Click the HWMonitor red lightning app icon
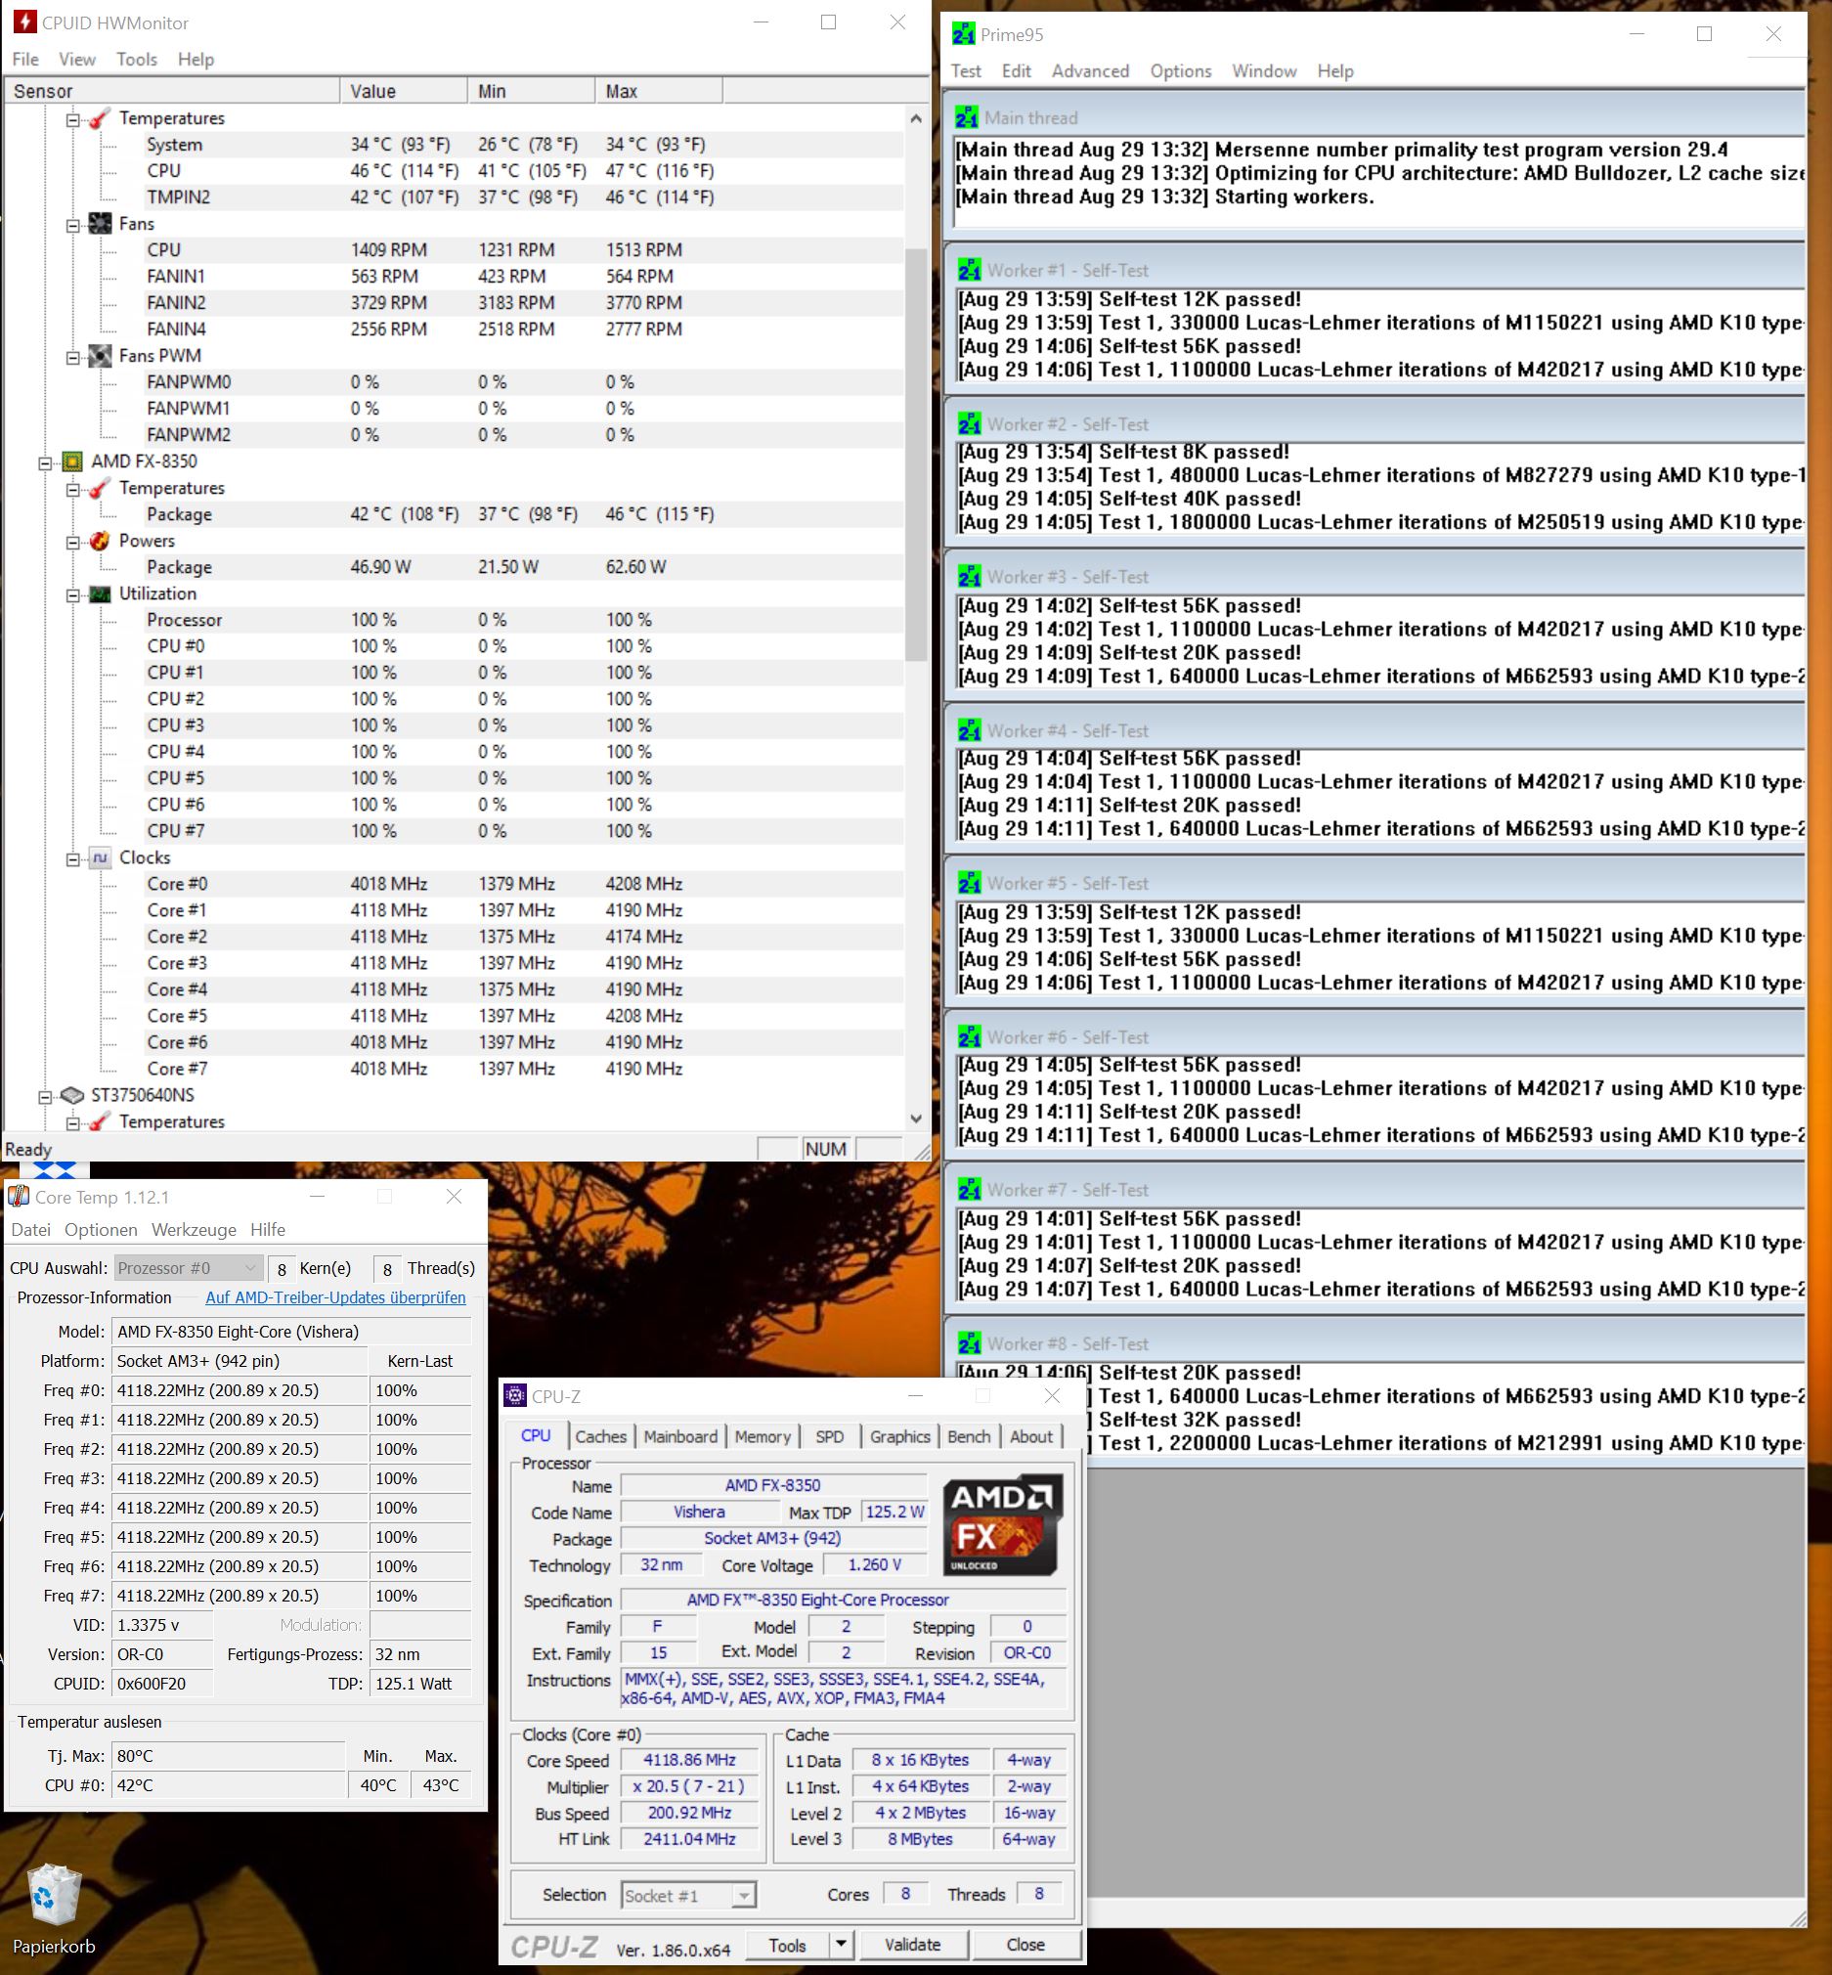Image resolution: width=1832 pixels, height=1975 pixels. (23, 22)
